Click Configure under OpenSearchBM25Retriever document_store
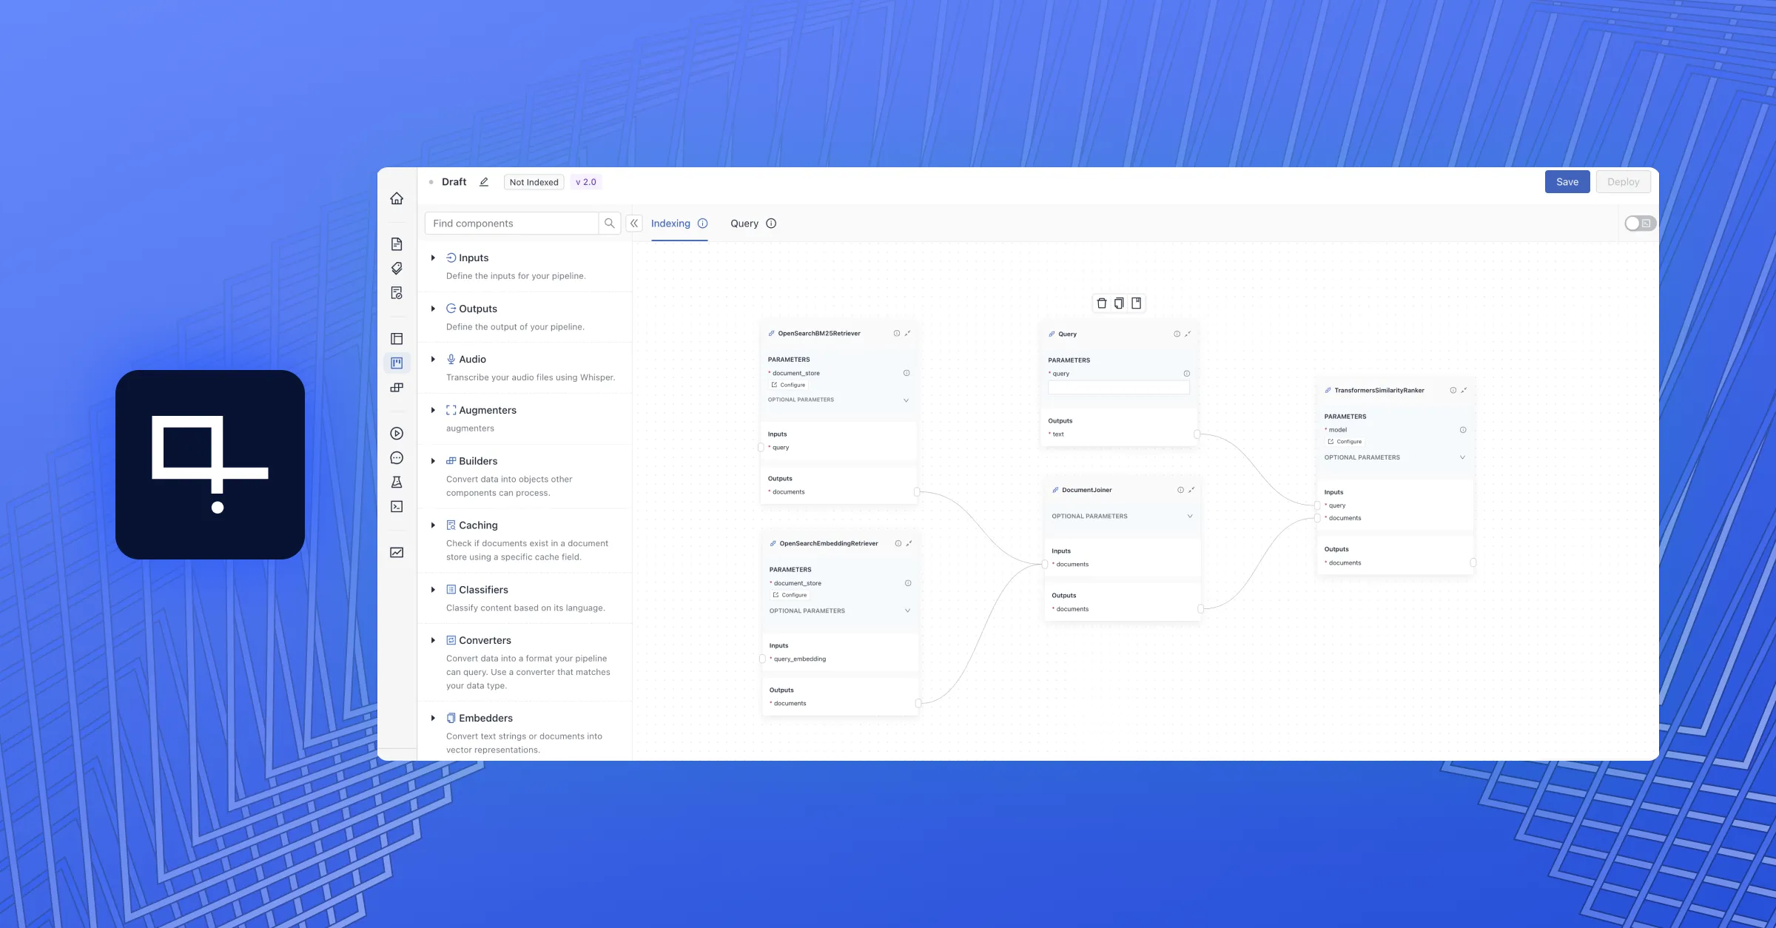 [789, 385]
